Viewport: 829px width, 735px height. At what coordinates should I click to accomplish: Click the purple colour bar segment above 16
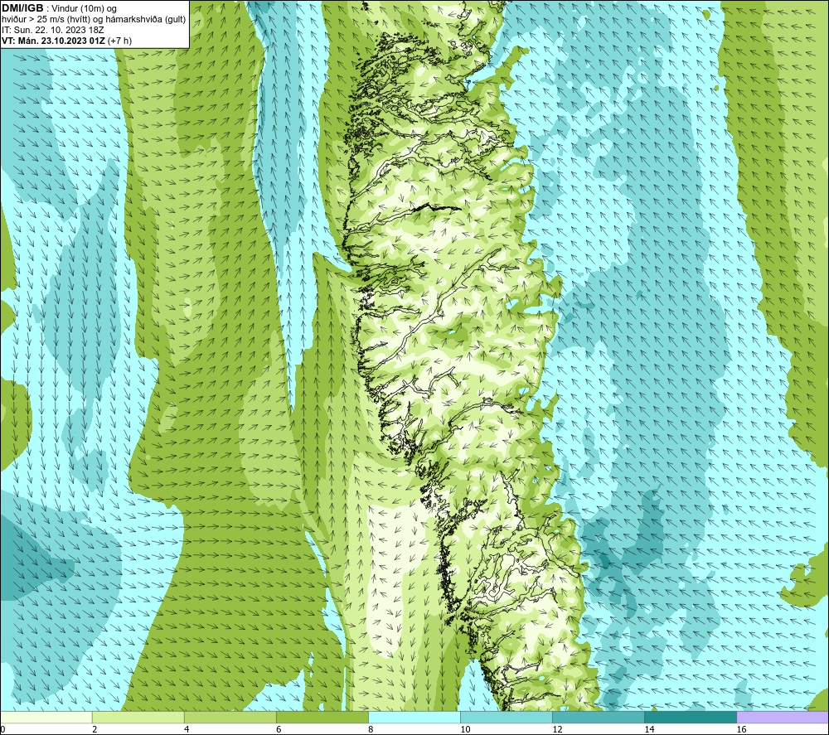pyautogui.click(x=783, y=718)
